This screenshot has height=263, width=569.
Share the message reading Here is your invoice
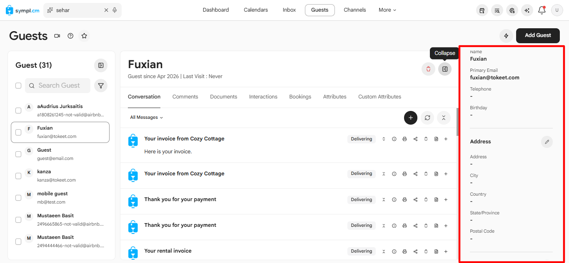point(415,139)
